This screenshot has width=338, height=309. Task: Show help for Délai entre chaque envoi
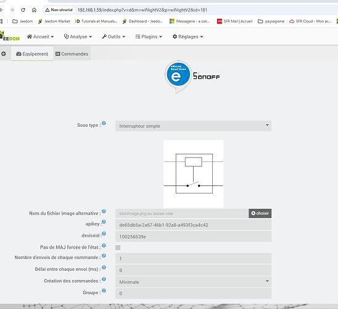(x=104, y=268)
